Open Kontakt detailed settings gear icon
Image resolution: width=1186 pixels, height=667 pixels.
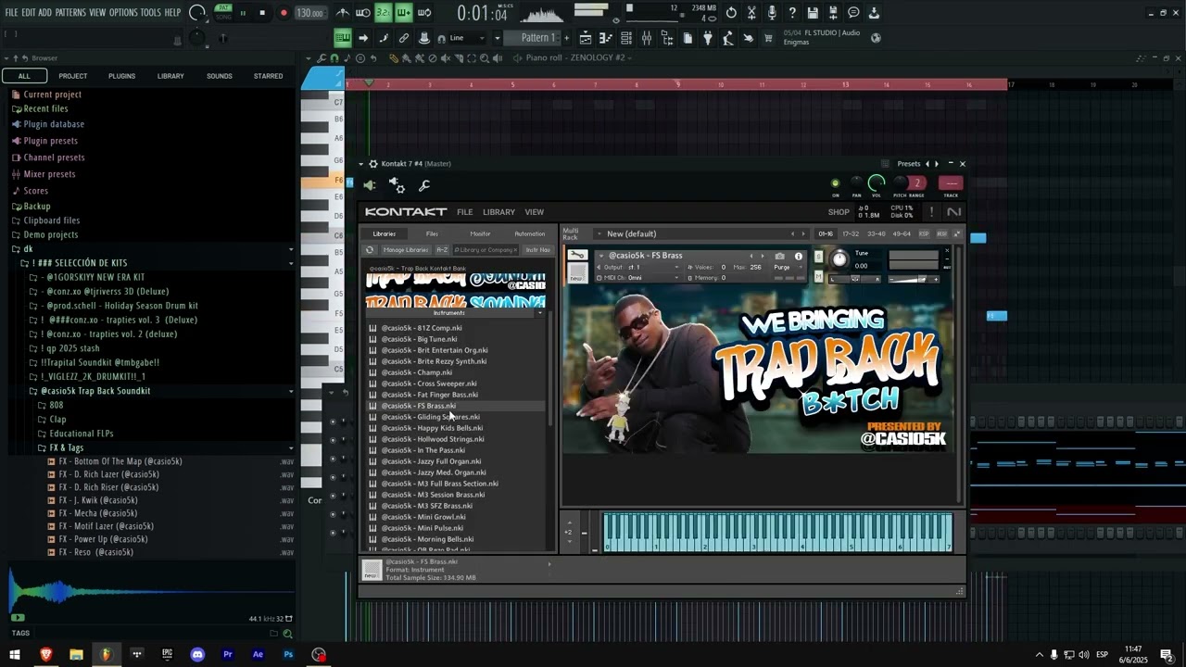point(397,185)
